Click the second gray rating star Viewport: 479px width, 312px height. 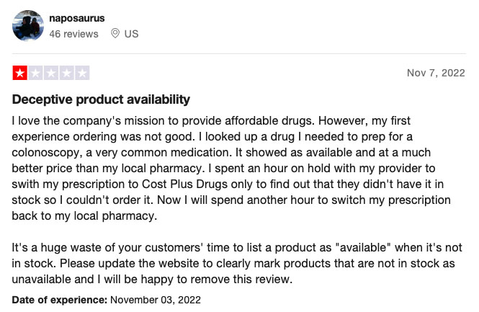pyautogui.click(x=35, y=73)
